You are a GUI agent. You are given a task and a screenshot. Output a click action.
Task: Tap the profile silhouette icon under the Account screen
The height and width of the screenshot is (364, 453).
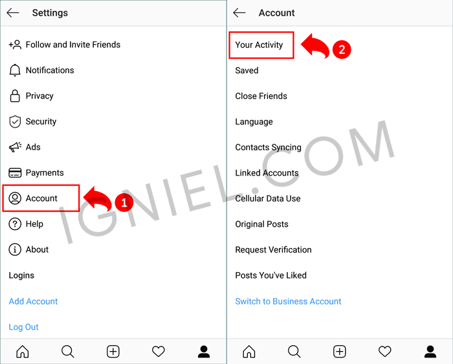(x=430, y=352)
